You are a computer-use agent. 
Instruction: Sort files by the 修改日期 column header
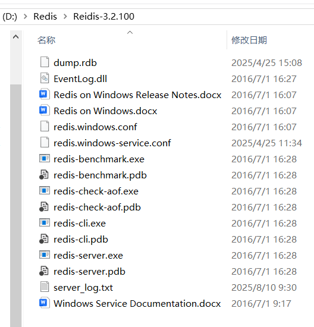249,40
